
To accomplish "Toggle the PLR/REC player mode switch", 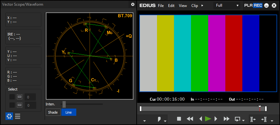I will tap(253, 5).
